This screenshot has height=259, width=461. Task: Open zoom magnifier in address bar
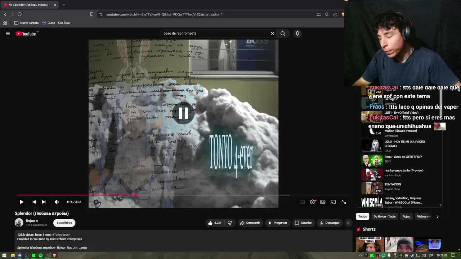pyautogui.click(x=327, y=14)
